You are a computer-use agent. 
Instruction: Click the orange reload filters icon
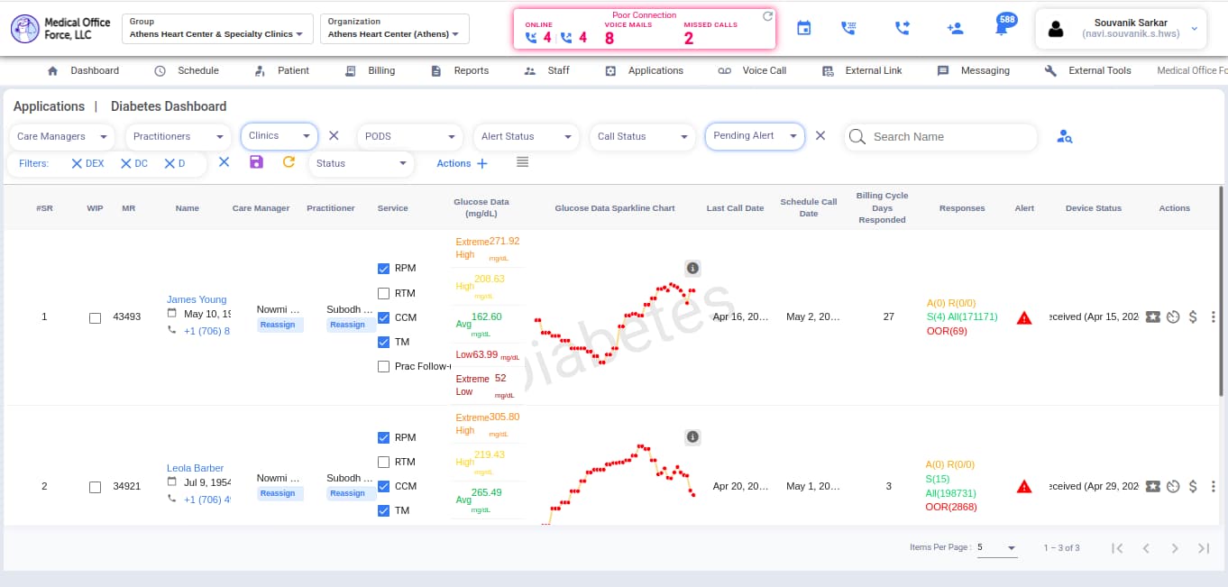tap(289, 162)
